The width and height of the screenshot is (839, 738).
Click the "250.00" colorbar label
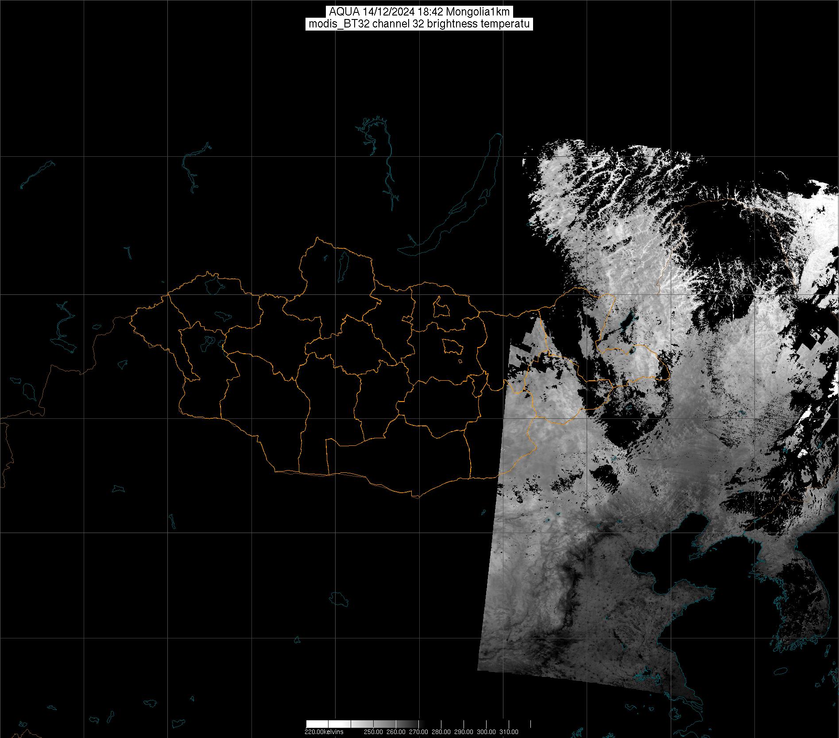pos(374,731)
